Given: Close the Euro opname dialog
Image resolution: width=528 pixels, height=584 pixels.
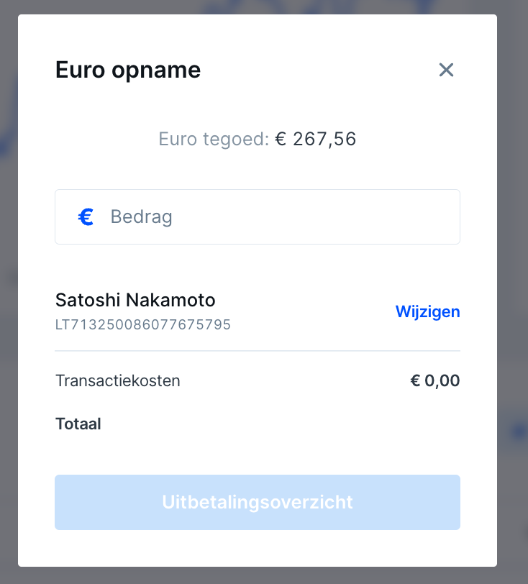Looking at the screenshot, I should pyautogui.click(x=446, y=70).
